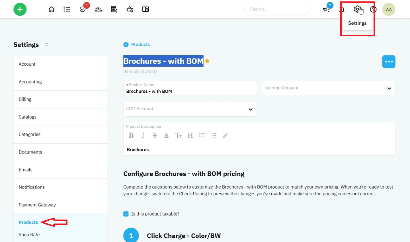
Task: Click Configure Brochures pricing heading
Action: pos(184,174)
